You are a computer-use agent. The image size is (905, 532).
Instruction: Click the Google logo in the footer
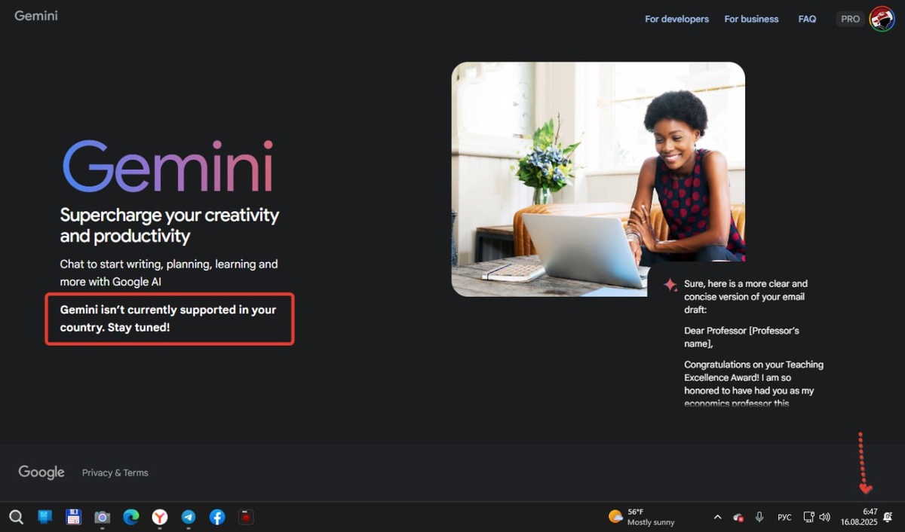(x=41, y=472)
